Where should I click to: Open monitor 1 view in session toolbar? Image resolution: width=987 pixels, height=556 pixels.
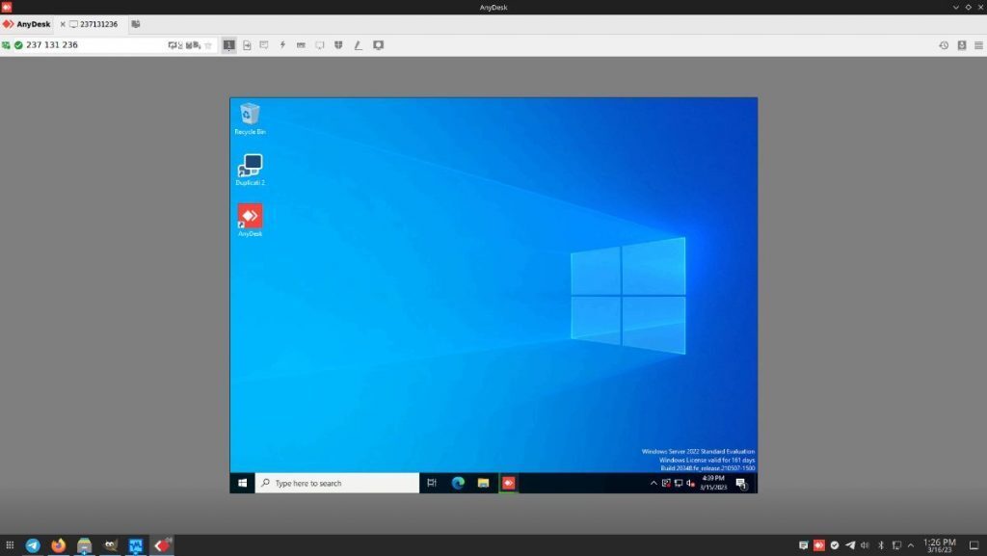tap(228, 44)
